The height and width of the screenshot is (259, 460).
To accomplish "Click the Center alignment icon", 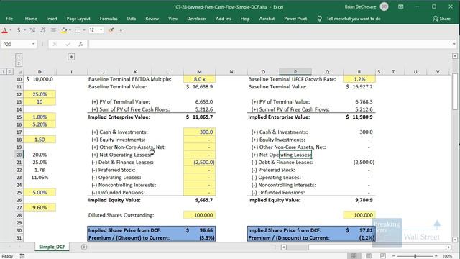I will click(x=53, y=30).
